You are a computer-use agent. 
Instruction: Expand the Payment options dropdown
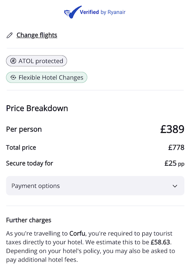pos(95,186)
